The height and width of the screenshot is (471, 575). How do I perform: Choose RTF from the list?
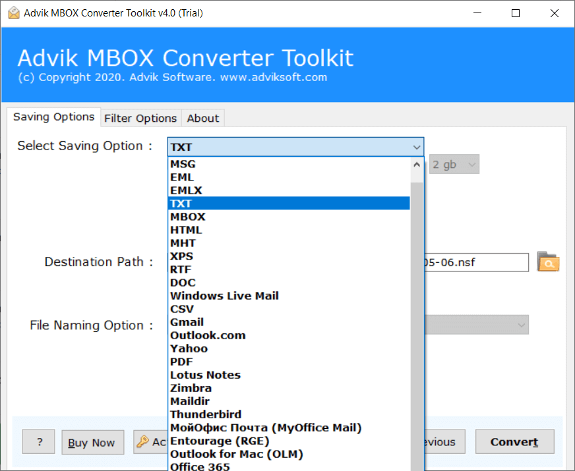(x=289, y=269)
